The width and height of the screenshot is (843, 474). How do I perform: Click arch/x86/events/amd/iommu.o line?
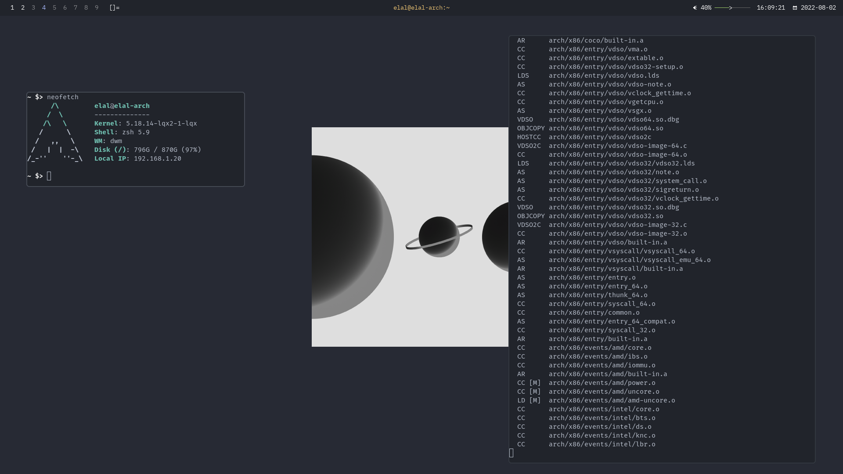(586, 365)
